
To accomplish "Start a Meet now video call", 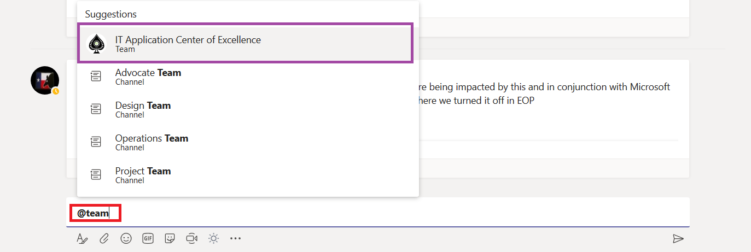I will (191, 238).
